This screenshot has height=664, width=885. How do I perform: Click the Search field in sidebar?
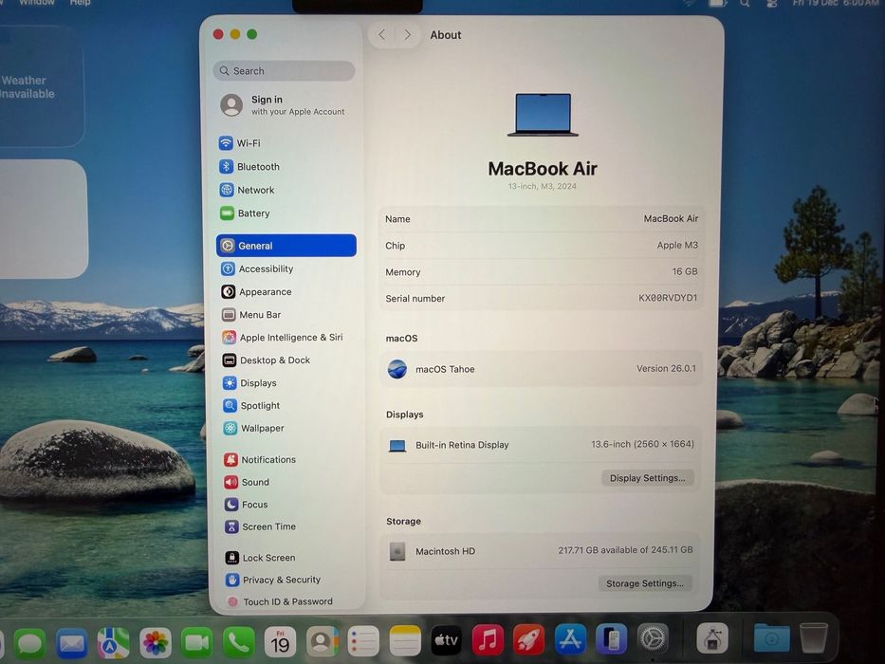tap(285, 70)
